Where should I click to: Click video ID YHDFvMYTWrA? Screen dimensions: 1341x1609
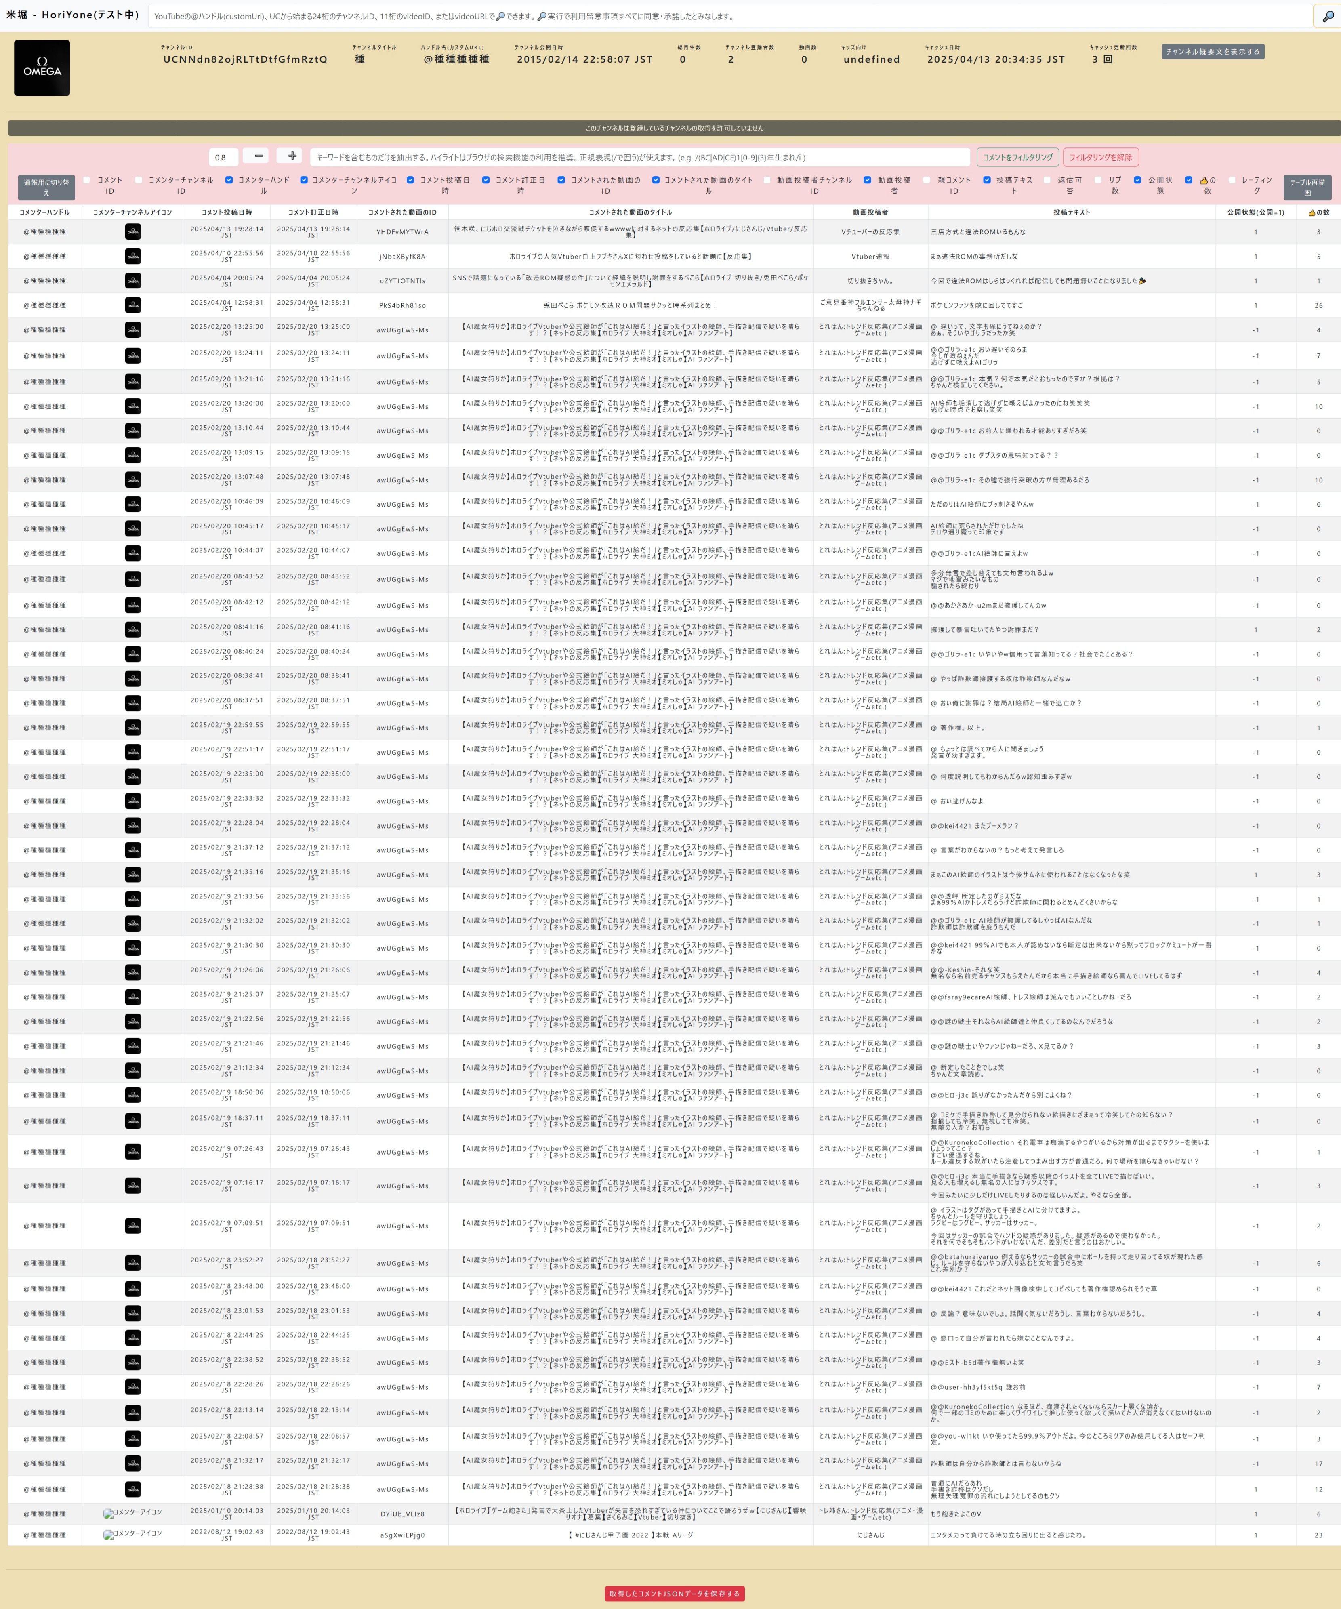402,231
